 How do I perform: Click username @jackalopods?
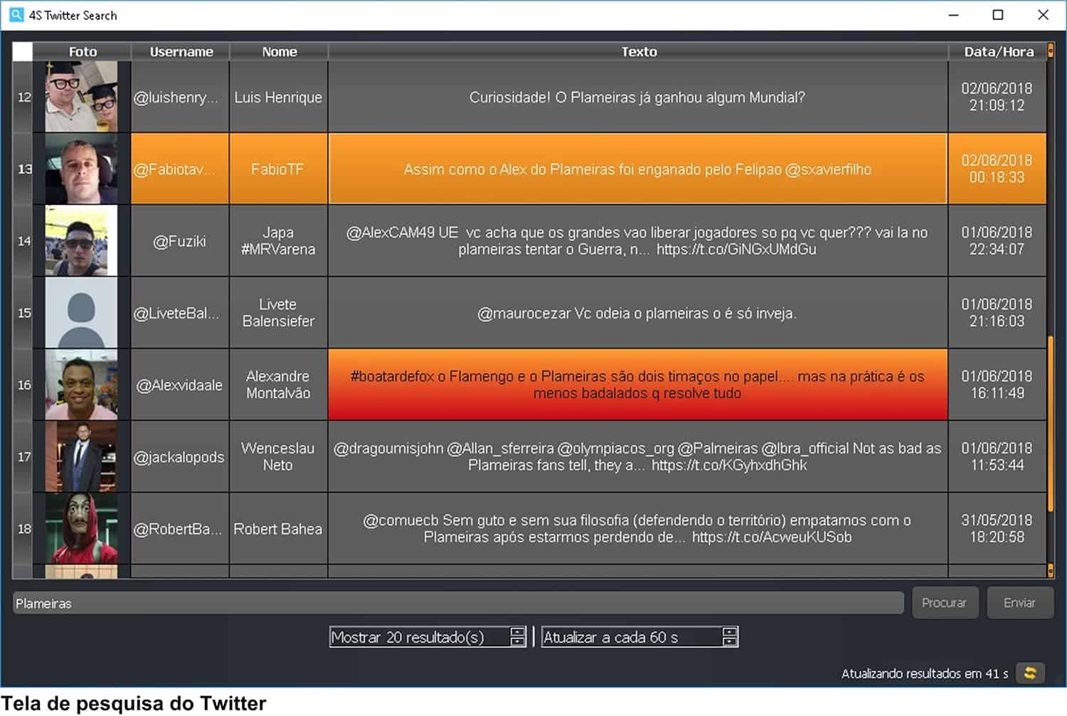point(180,457)
